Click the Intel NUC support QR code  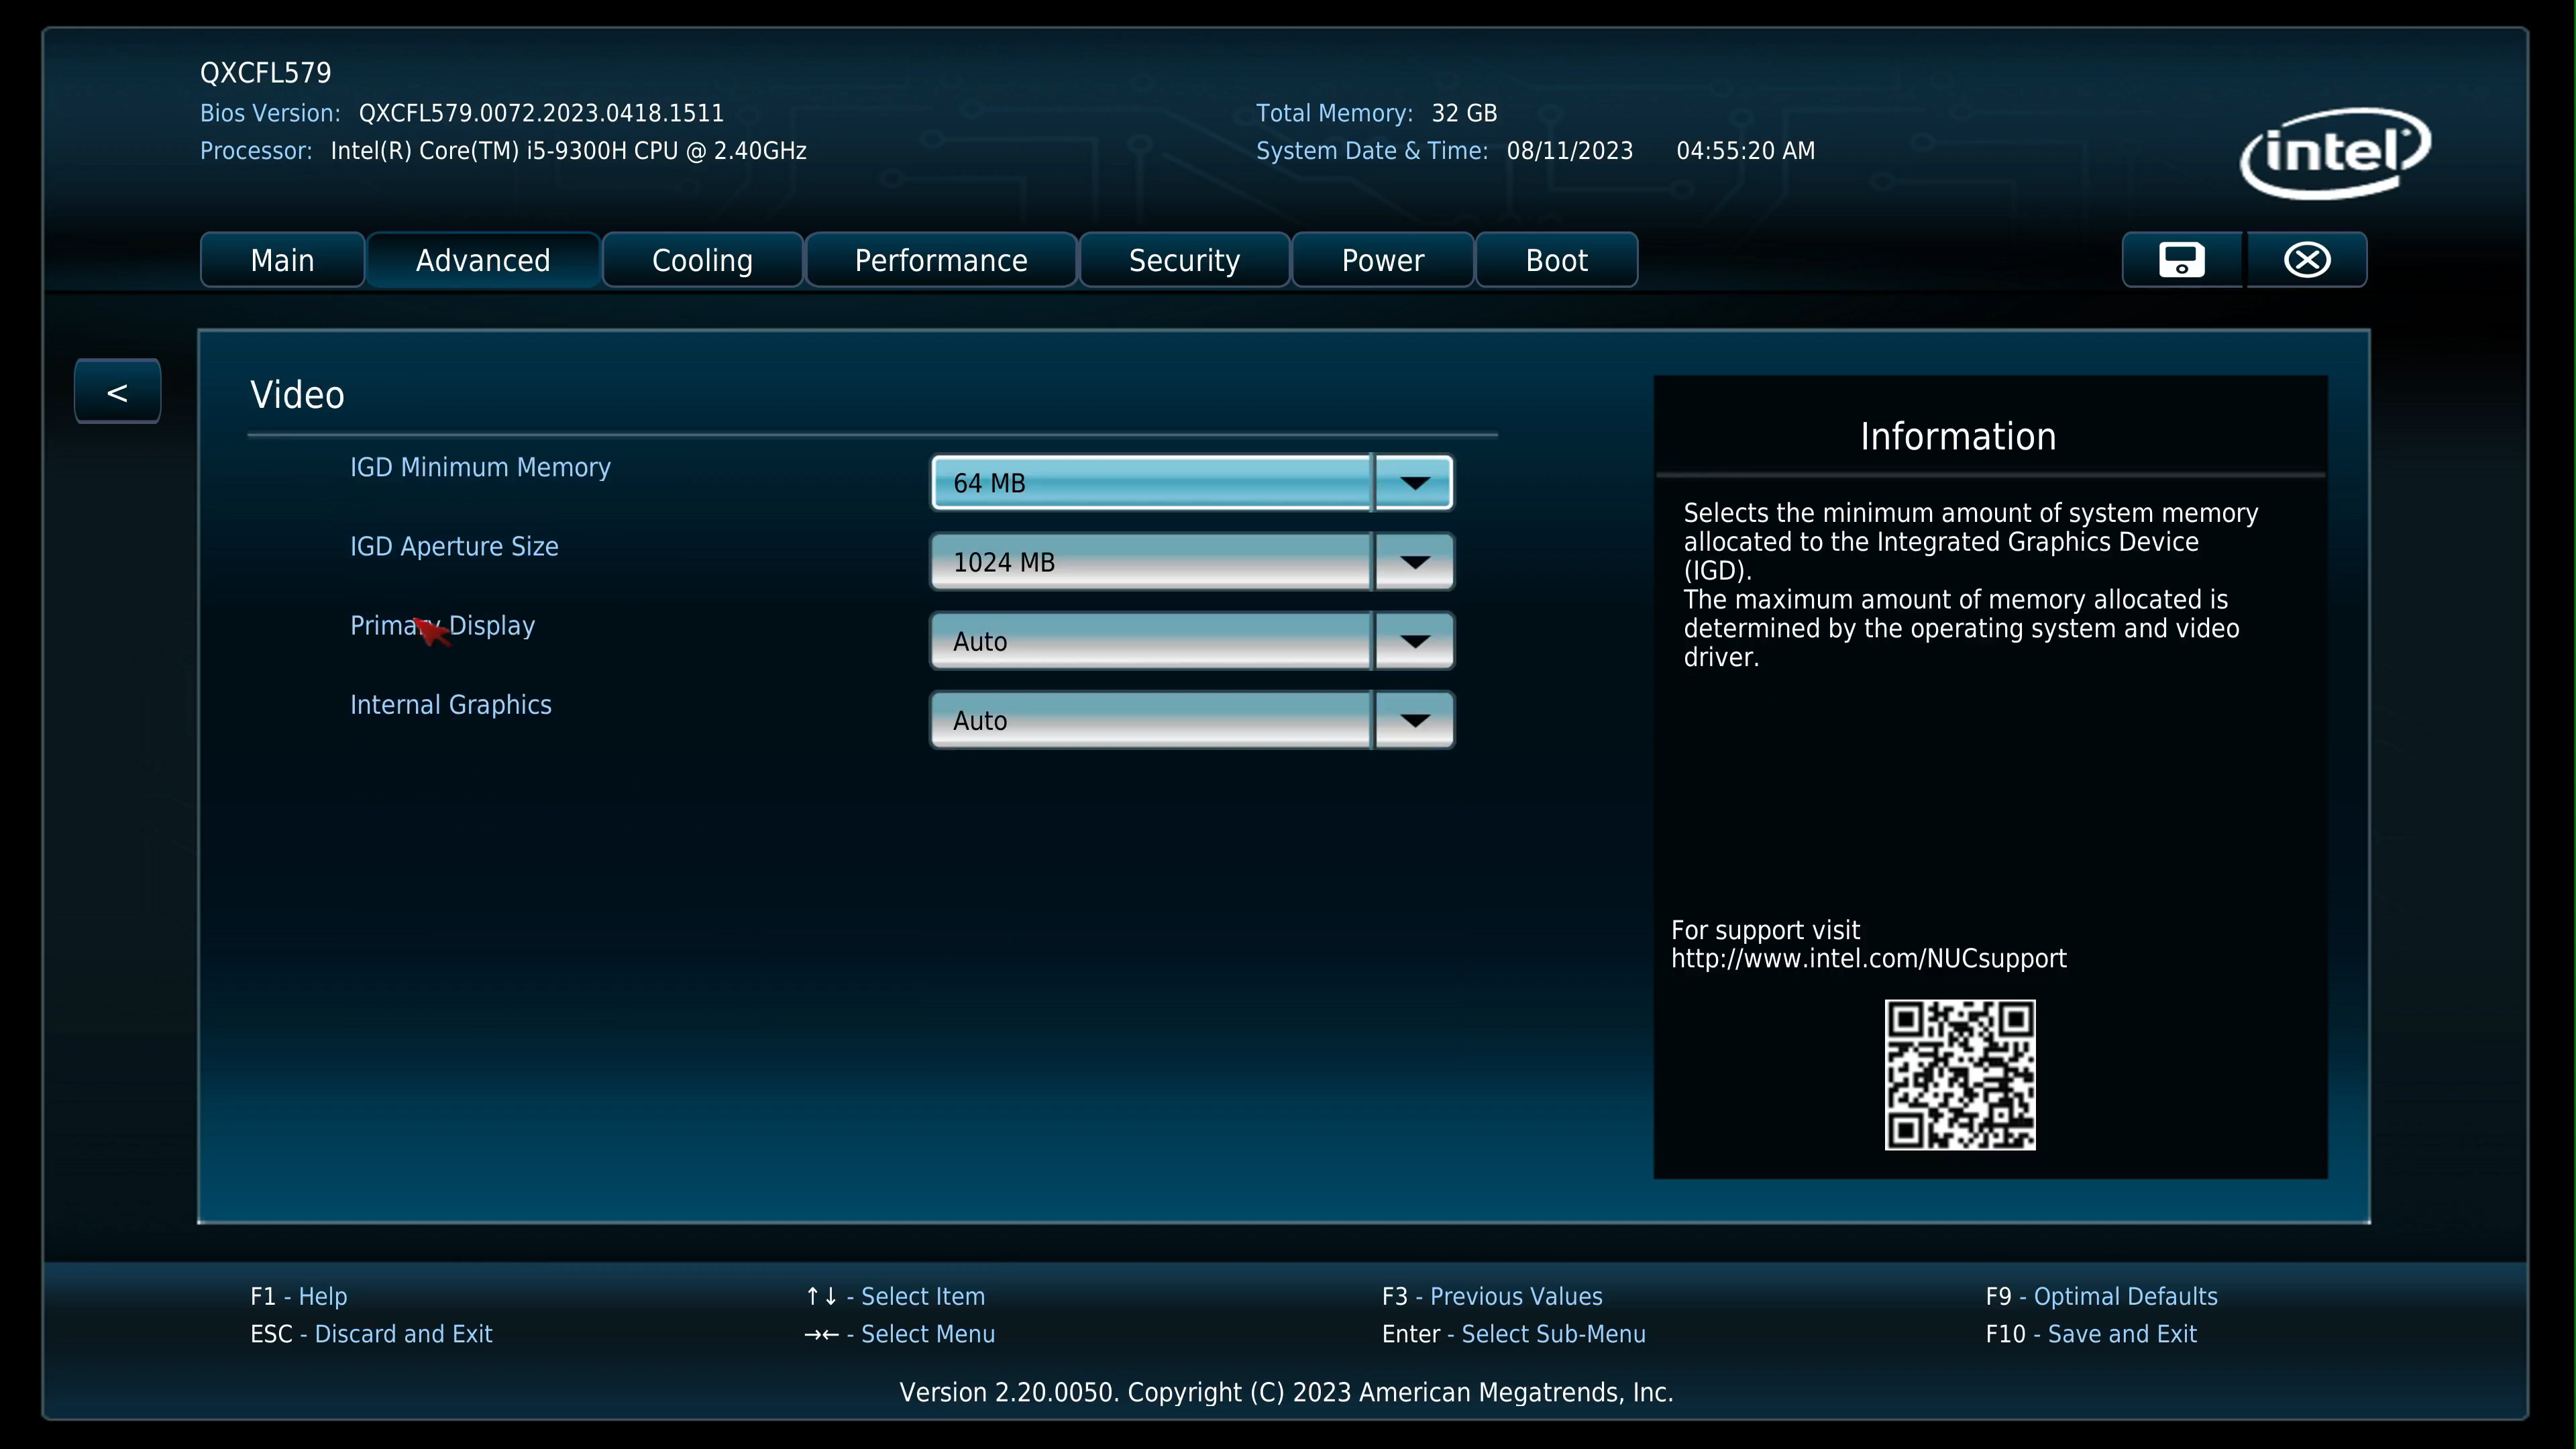[x=1959, y=1074]
